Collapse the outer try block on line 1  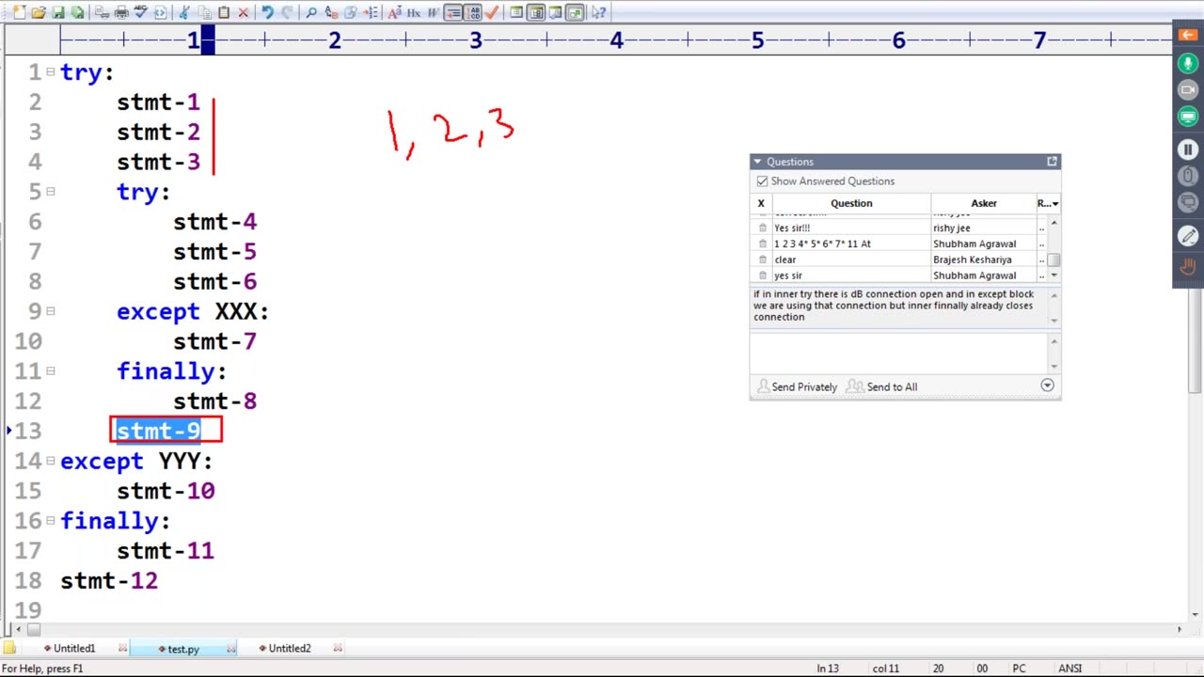click(x=51, y=71)
